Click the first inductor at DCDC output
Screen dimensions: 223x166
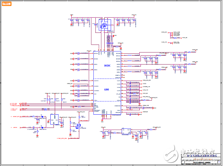(129, 55)
